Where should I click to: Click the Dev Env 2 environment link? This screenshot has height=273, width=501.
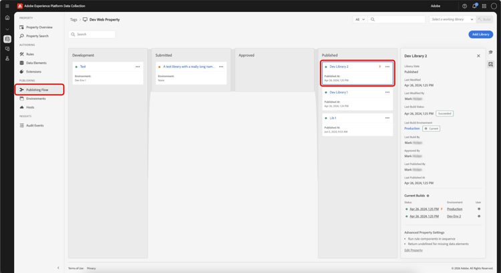coord(454,216)
